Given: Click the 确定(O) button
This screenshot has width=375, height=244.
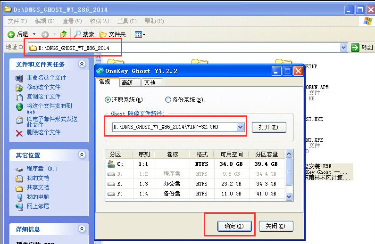Looking at the screenshot, I should (234, 226).
